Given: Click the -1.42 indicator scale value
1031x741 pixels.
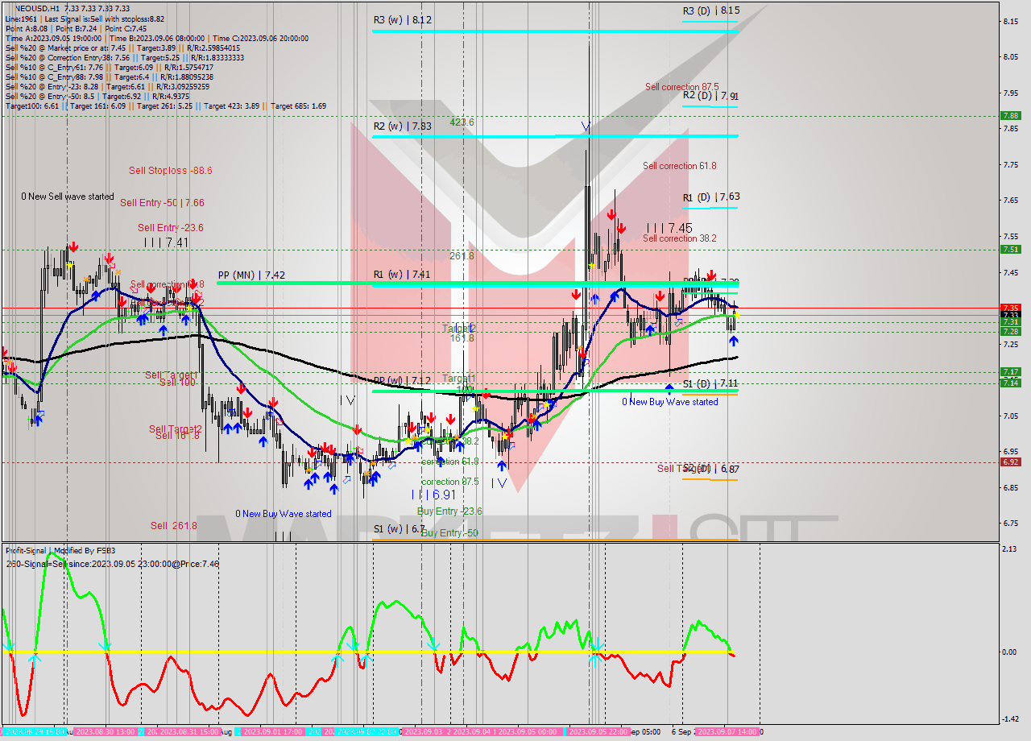Looking at the screenshot, I should click(1011, 719).
